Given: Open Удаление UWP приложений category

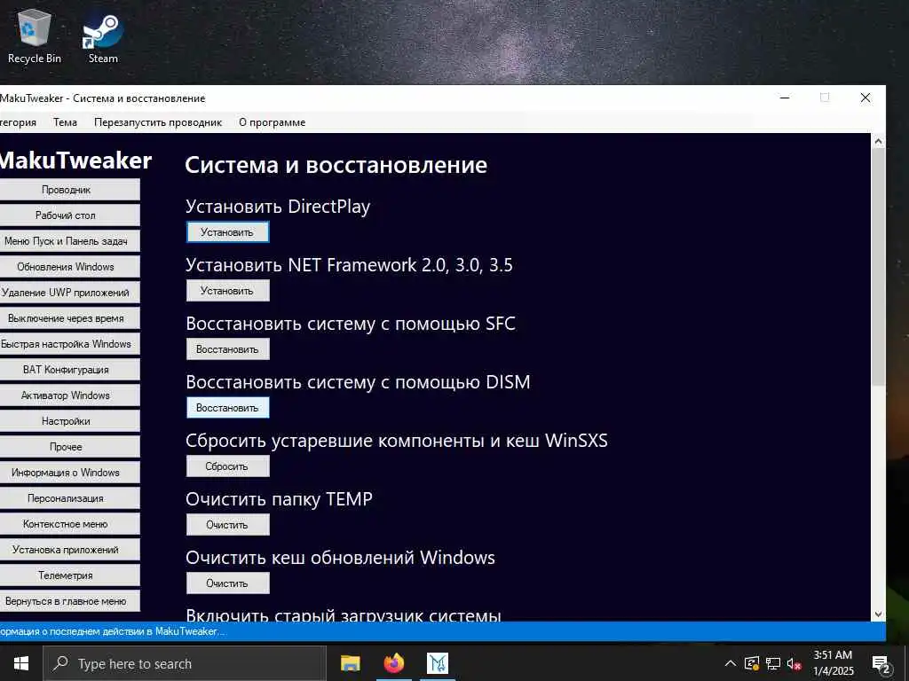Looking at the screenshot, I should (69, 293).
